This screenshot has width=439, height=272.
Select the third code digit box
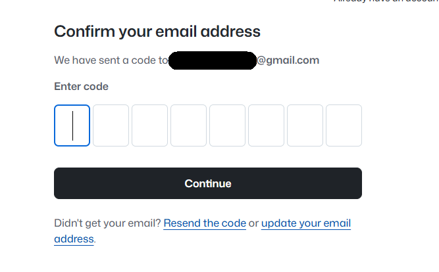coord(149,125)
